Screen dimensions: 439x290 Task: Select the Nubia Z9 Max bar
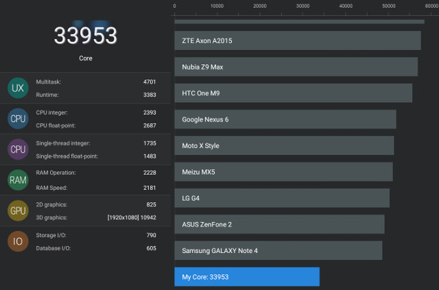(x=296, y=67)
